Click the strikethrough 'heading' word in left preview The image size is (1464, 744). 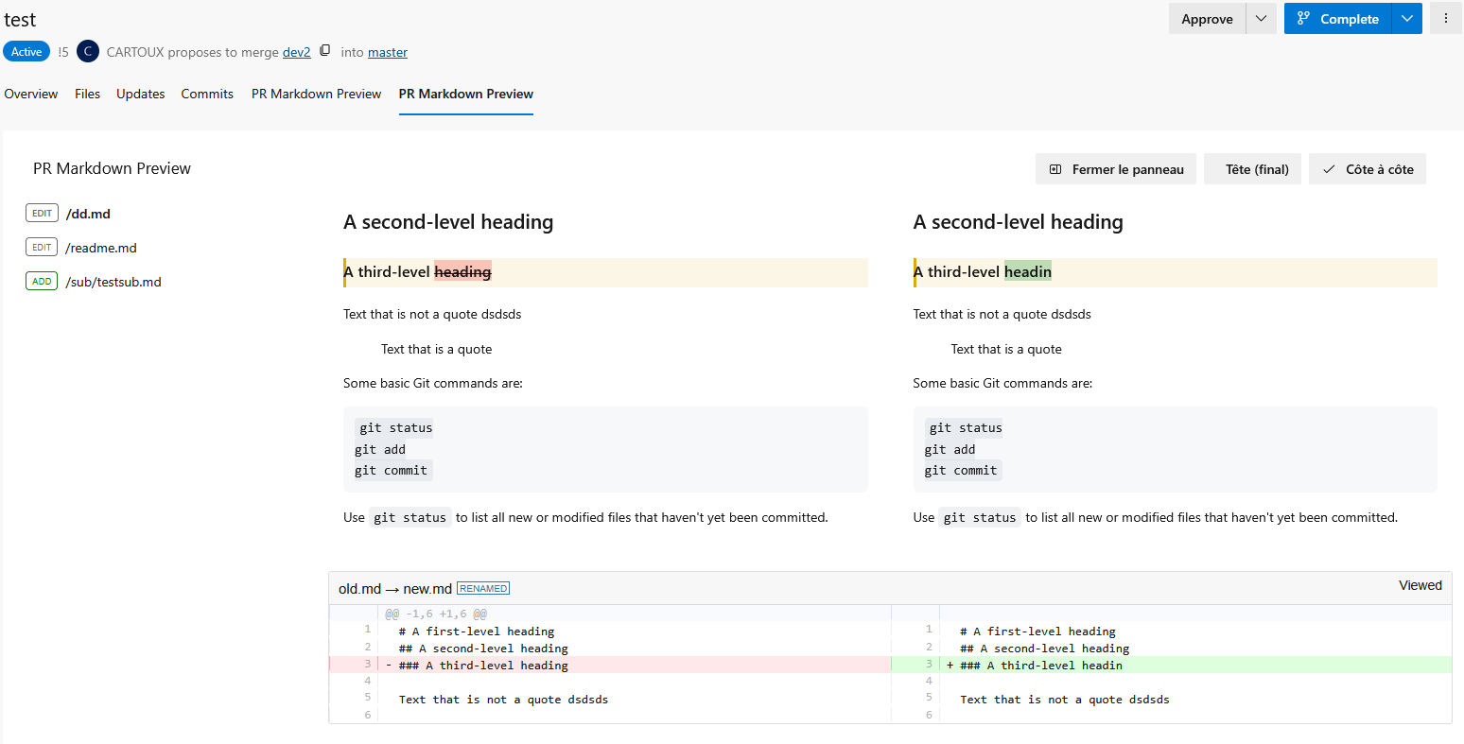pos(462,271)
